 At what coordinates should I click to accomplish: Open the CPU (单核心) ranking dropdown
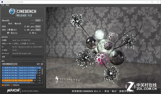point(10,64)
